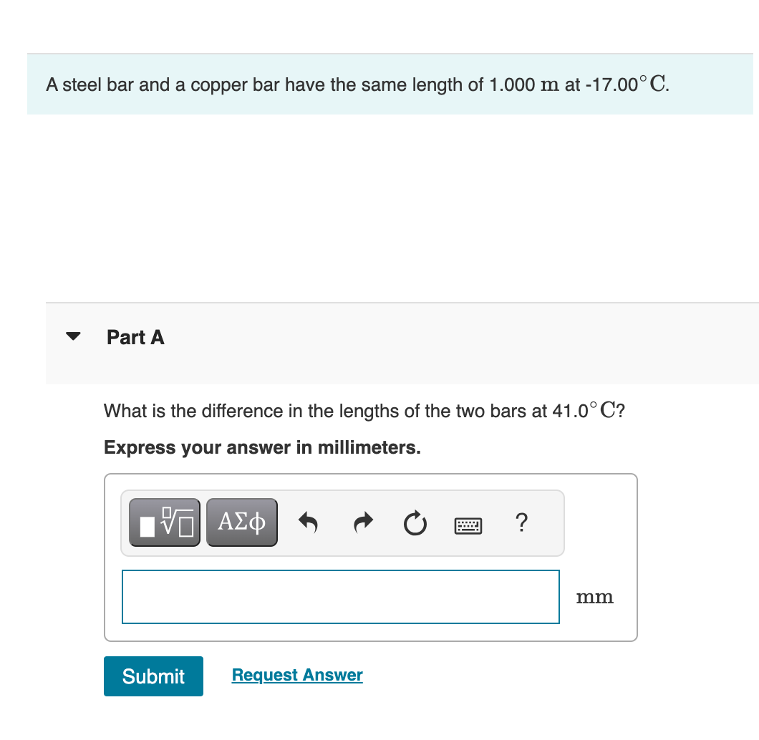Insert a Greek letter using the ΑΣΦ button
The image size is (759, 740).
241,522
